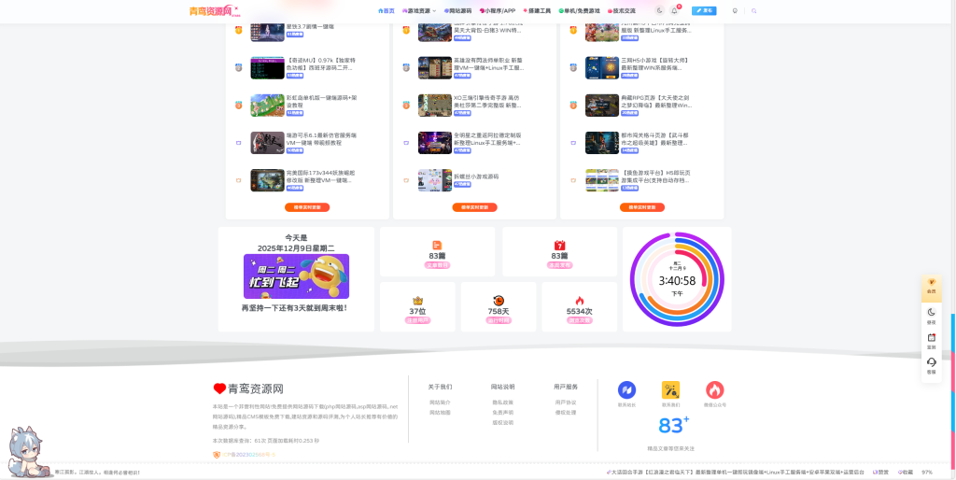This screenshot has height=480, width=956.
Task: Click the red flame 微信公众号 icon
Action: [x=714, y=389]
